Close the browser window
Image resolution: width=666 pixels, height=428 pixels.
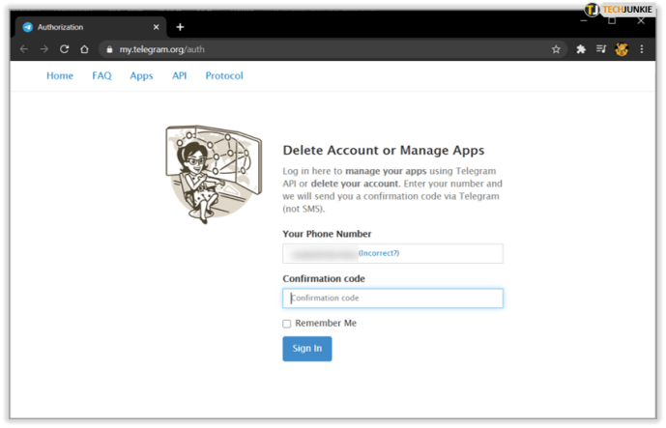[x=642, y=21]
